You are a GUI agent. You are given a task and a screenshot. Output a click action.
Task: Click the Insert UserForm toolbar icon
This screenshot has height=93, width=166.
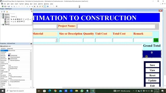(5, 6)
